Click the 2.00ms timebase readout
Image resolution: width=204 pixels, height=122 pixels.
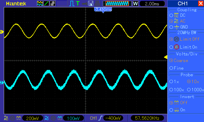152,4
